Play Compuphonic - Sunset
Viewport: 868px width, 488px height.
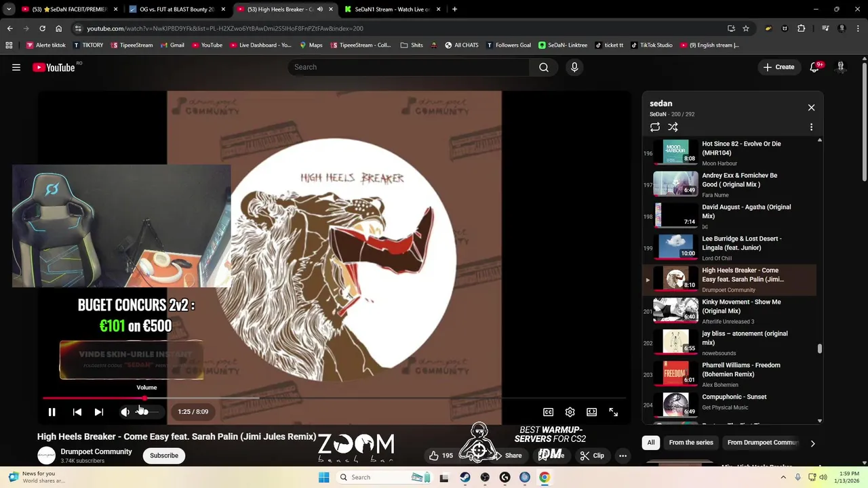[x=729, y=406]
